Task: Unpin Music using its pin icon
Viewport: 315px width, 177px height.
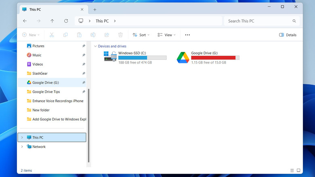Action: pyautogui.click(x=84, y=55)
